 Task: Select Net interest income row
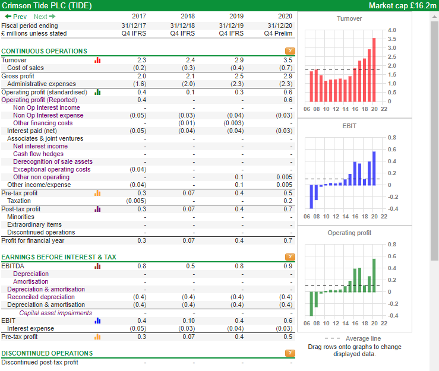148,147
